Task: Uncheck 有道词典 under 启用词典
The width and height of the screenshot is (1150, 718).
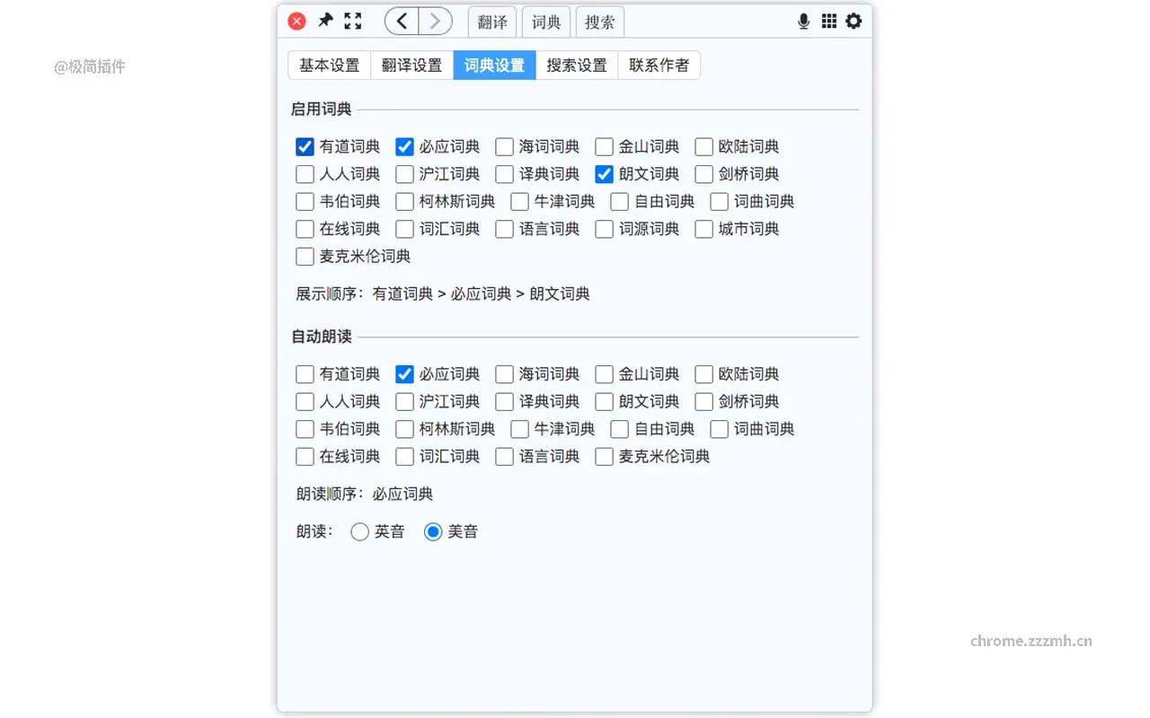Action: 305,146
